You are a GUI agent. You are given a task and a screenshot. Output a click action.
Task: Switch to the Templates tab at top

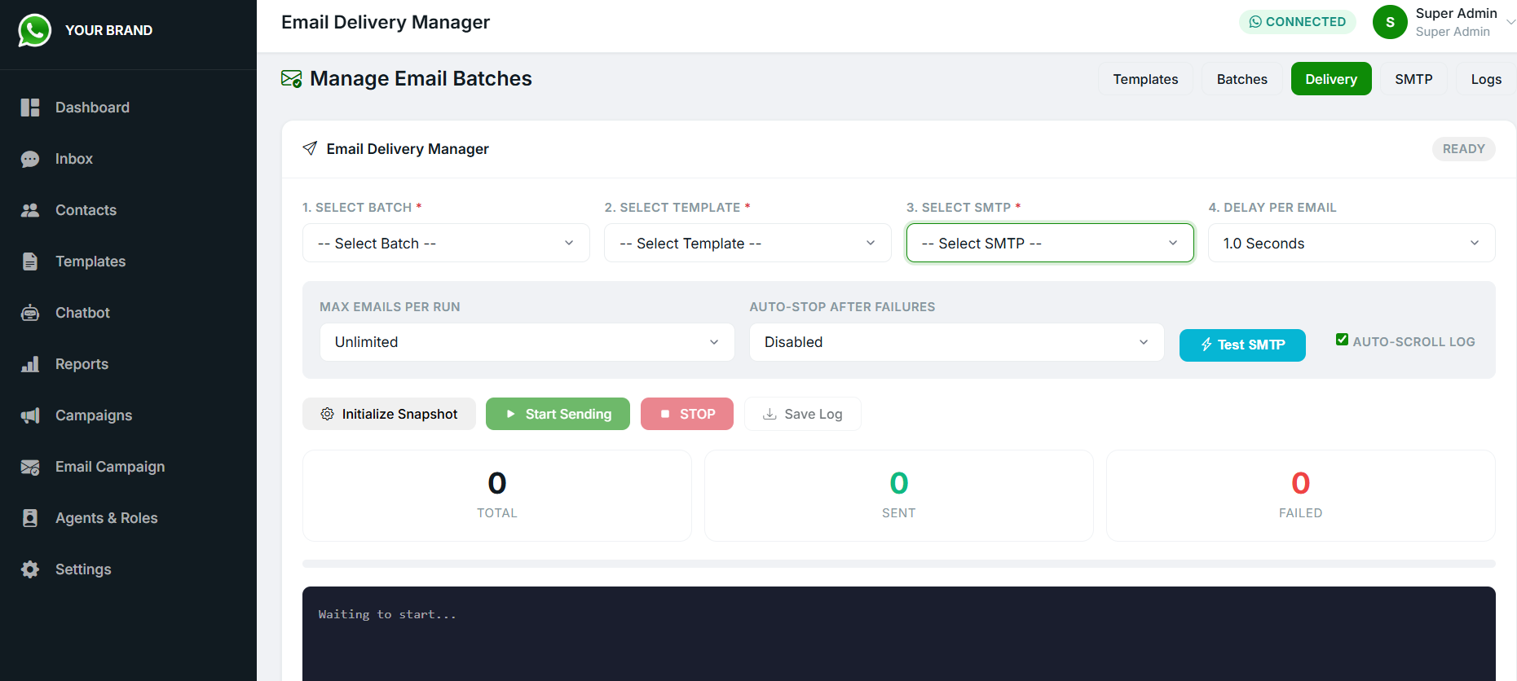(1145, 79)
